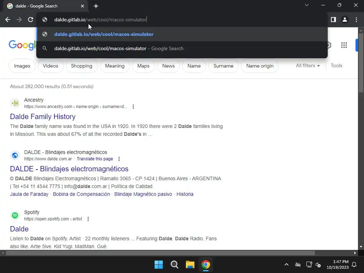Click the address bar URL text
364x273 pixels.
[100, 20]
